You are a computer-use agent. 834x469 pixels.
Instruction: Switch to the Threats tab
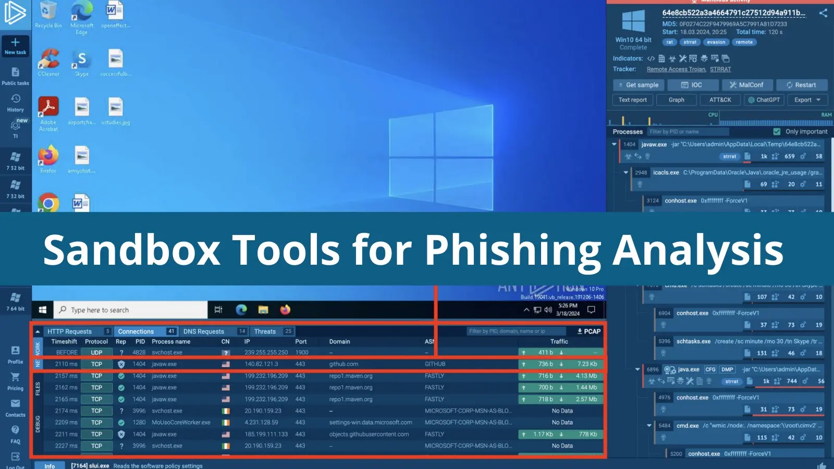[265, 331]
